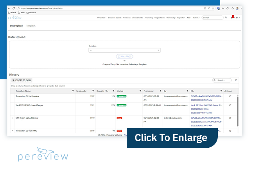Expand the Add menu
Viewport: 253px width, 170px height.
189,18
